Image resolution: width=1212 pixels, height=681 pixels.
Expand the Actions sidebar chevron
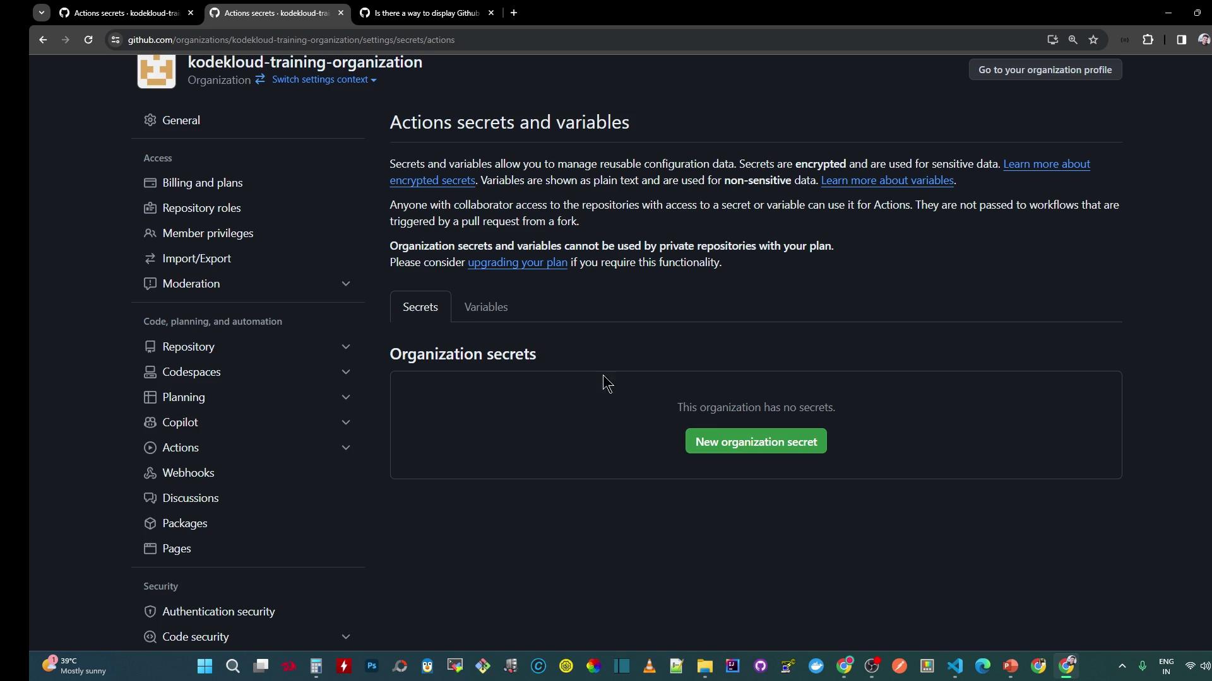coord(345,448)
